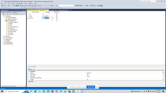166x93 pixels.
Task: Open Microsoft Edge from the taskbar
Action: tap(36, 91)
